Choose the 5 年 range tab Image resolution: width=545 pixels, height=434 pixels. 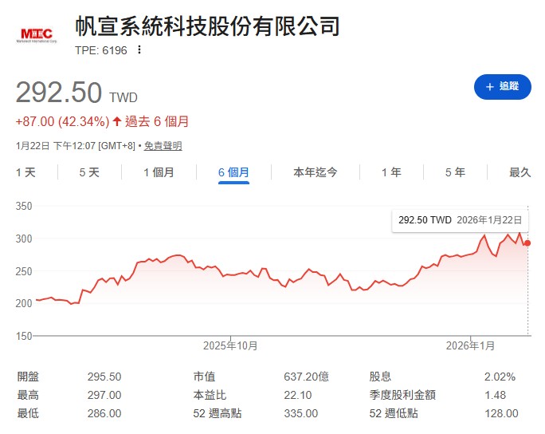pos(455,172)
